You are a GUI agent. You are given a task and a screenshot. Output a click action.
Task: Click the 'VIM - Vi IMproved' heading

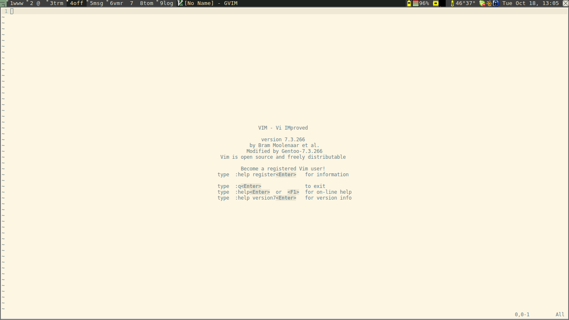click(x=283, y=128)
